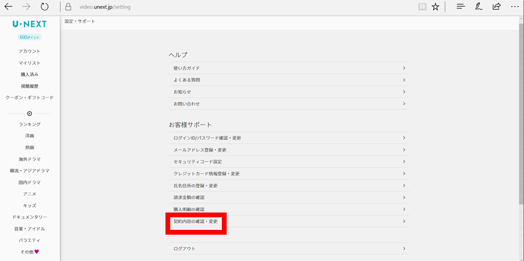Click chevron on 請求金額の確認 row
Viewport: 524px width, 261px height.
(x=404, y=198)
